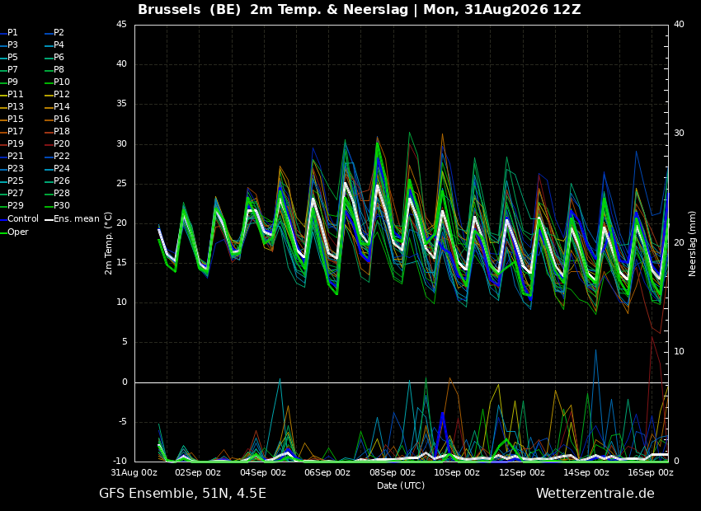The height and width of the screenshot is (511, 701).
Task: Click the 16Sep 00z date label
Action: click(651, 472)
